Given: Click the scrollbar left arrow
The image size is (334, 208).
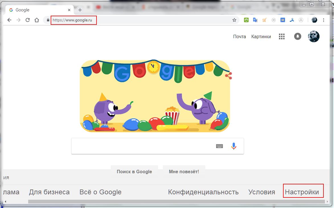Looking at the screenshot, I should tap(5, 202).
